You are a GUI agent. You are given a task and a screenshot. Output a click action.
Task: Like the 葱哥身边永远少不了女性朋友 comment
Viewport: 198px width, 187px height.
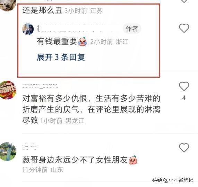tap(184, 148)
